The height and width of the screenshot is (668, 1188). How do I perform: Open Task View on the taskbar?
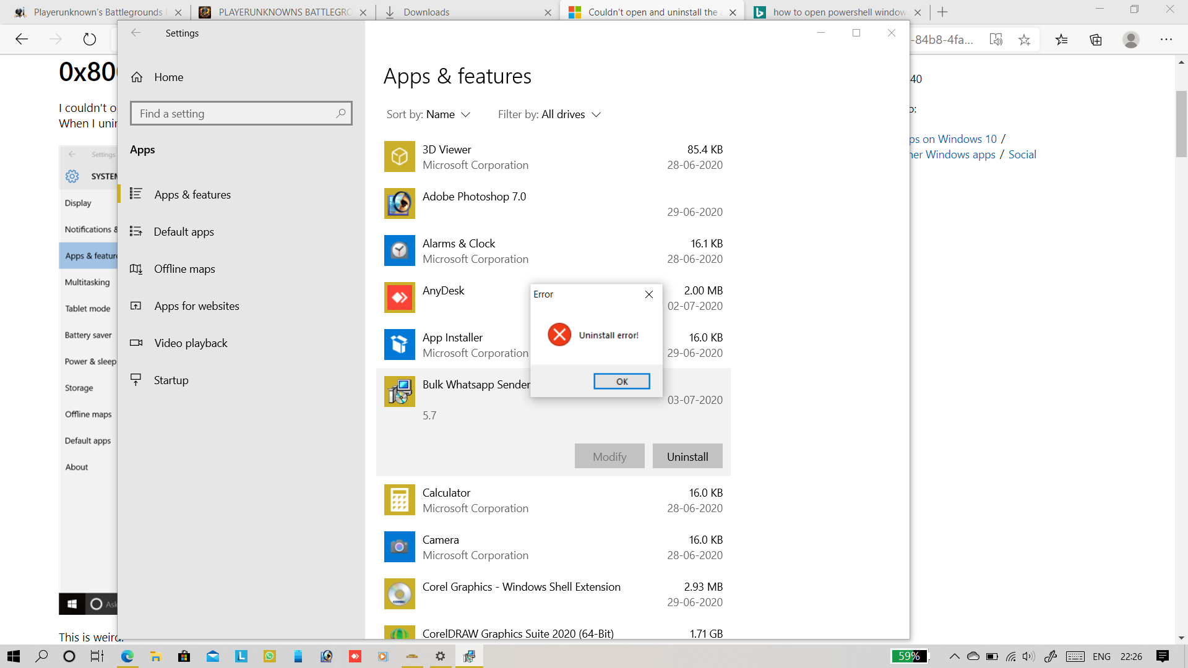97,656
